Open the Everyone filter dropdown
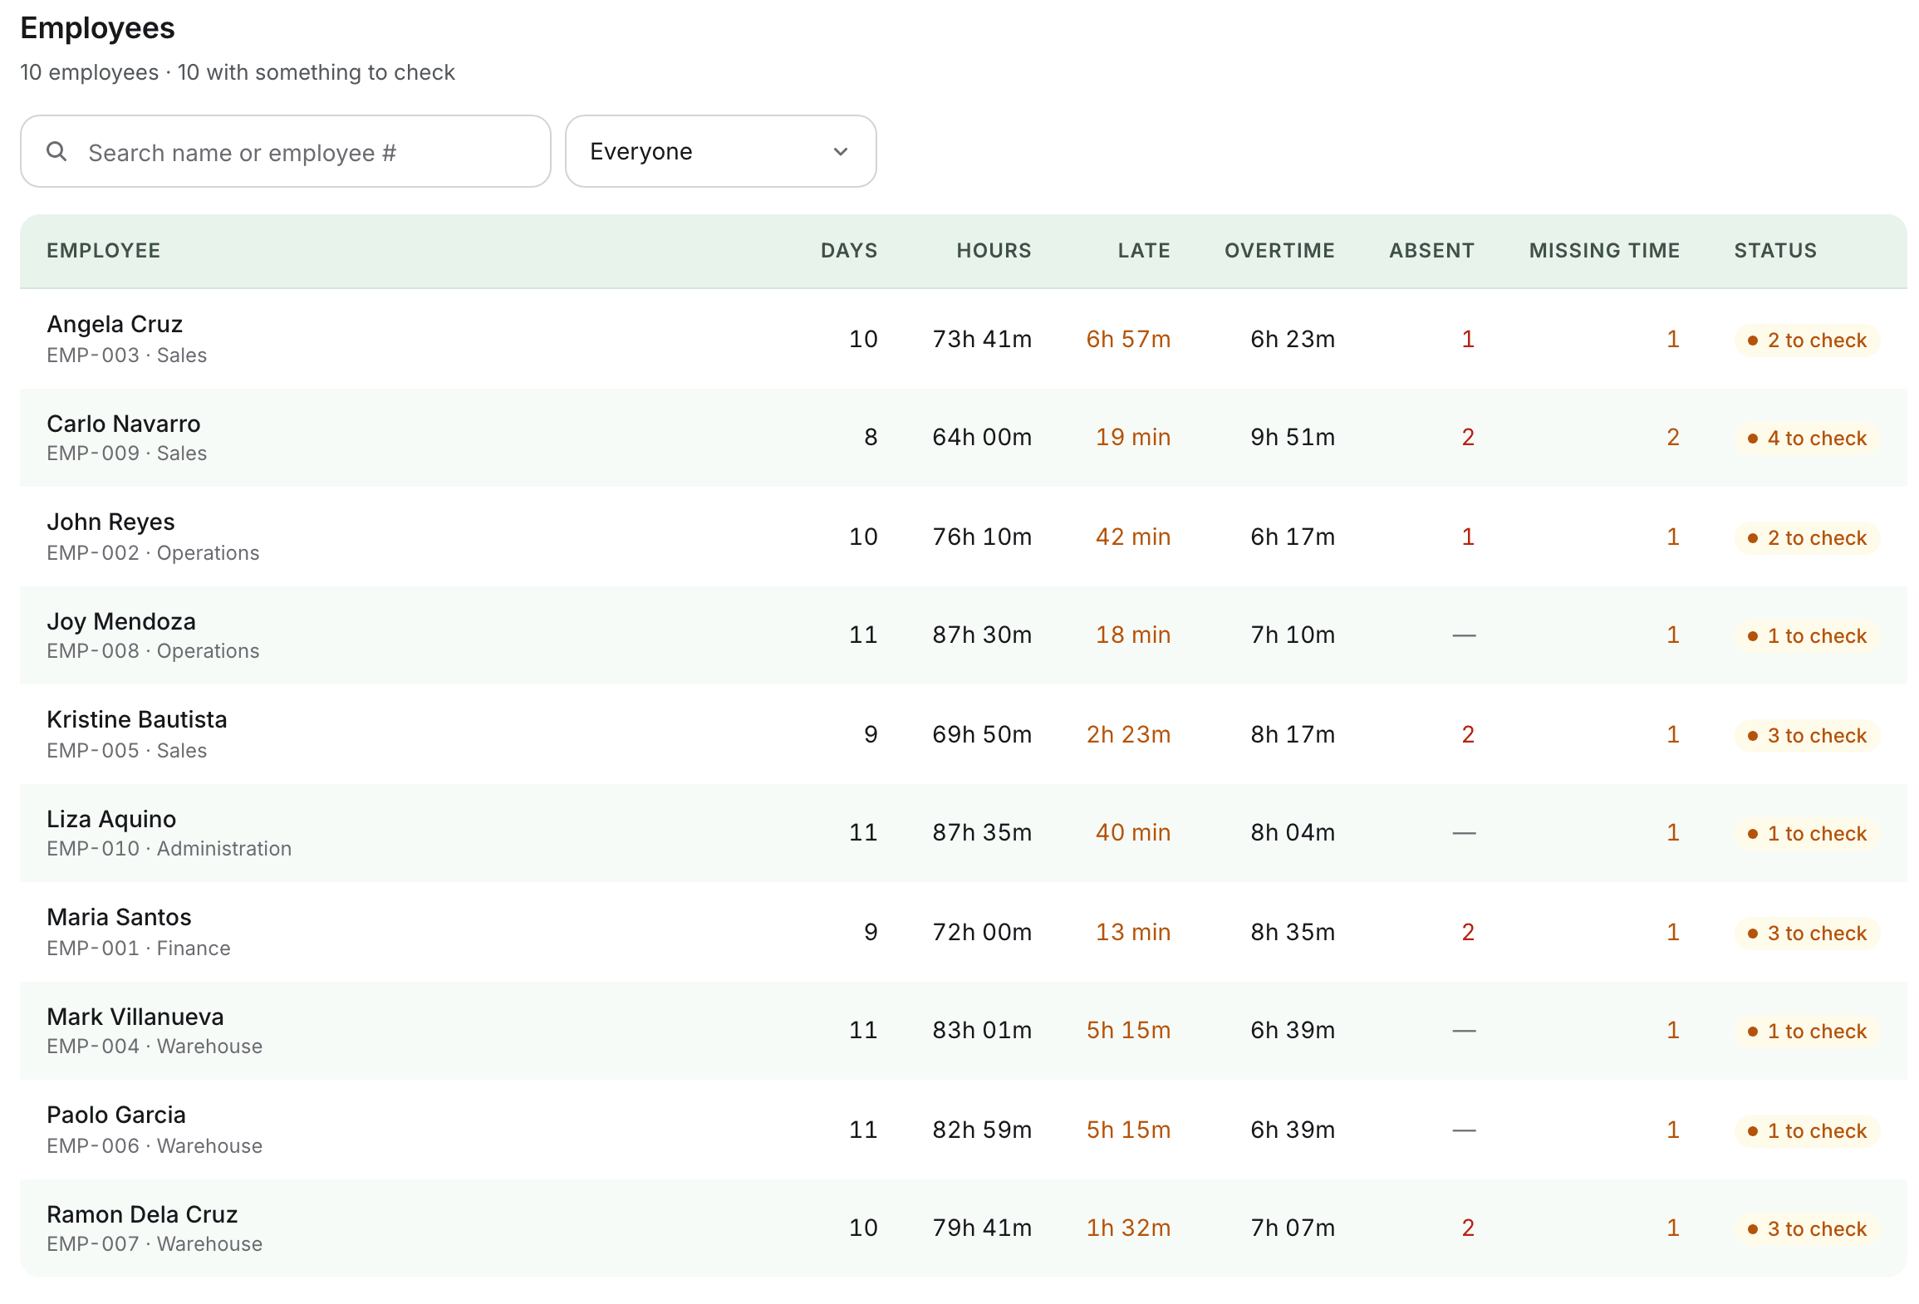 pos(720,151)
